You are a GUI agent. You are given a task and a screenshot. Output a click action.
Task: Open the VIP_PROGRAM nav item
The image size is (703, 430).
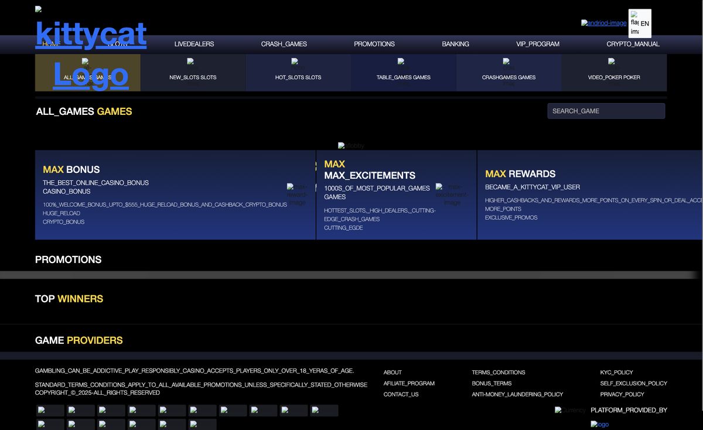(538, 44)
